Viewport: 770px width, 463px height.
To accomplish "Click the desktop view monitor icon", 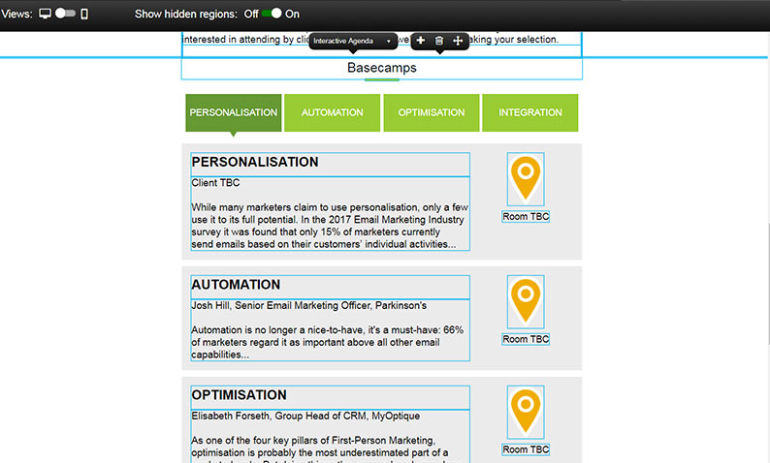I will pyautogui.click(x=45, y=14).
